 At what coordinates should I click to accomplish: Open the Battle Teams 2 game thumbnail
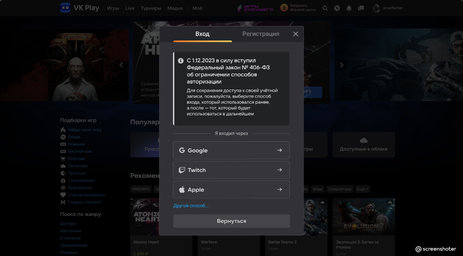coord(315,217)
